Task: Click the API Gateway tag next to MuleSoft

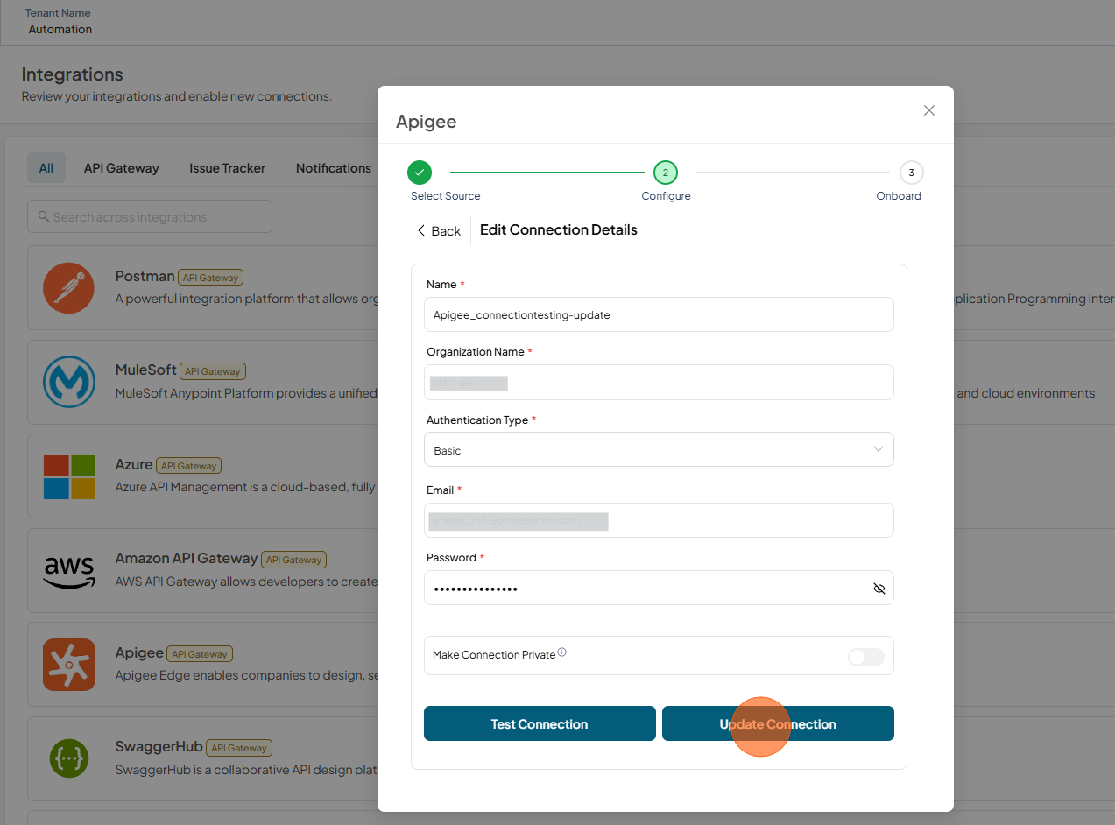Action: [213, 371]
